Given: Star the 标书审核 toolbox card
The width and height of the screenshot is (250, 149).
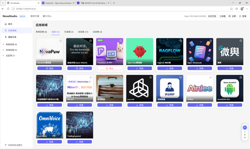Looking at the screenshot, I should pyautogui.click(x=121, y=77).
